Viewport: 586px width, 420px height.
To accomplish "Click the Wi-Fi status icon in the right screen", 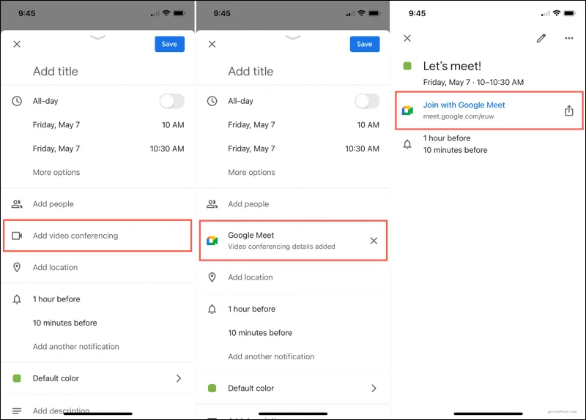I will tap(557, 13).
